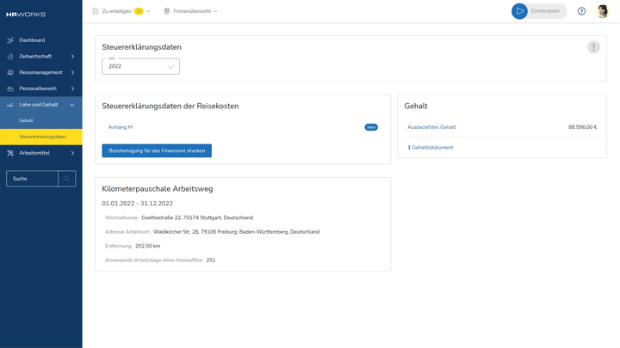Viewport: 620px width, 348px height.
Task: Open Reisemanagement in the sidebar
Action: pos(41,72)
